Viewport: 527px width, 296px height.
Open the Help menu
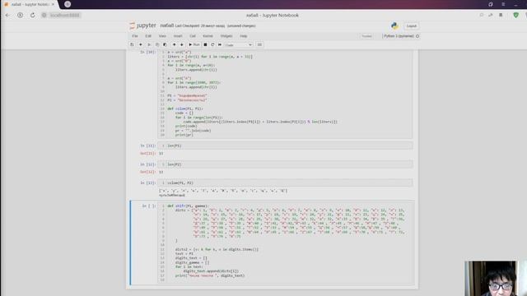click(x=244, y=36)
